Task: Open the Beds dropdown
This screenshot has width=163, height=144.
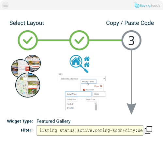Action: tap(99, 94)
